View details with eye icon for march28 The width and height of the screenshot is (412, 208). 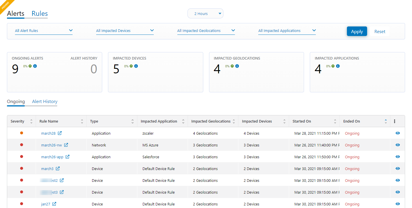coord(398,133)
